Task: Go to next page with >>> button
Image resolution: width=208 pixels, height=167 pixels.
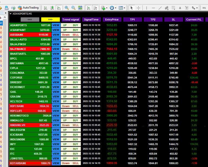Action: 50,19
